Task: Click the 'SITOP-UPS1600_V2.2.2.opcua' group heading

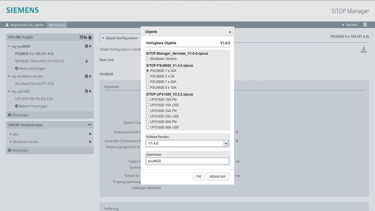Action: coord(170,94)
